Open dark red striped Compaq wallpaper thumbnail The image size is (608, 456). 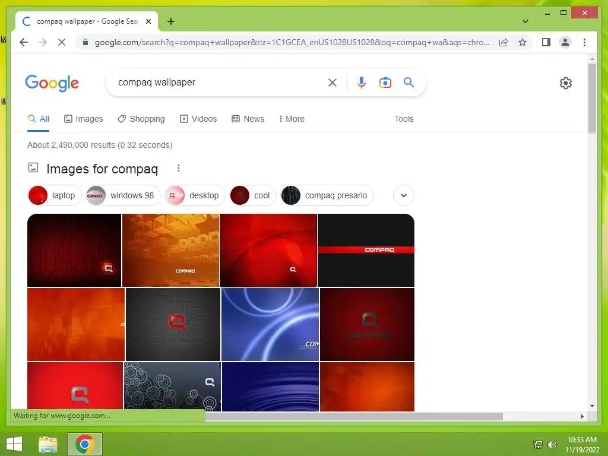click(74, 250)
